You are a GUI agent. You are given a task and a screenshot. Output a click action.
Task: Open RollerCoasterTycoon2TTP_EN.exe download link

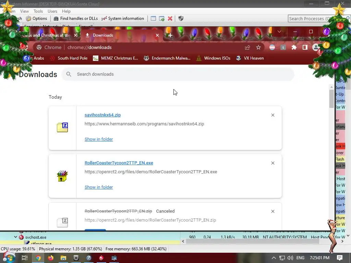119,163
